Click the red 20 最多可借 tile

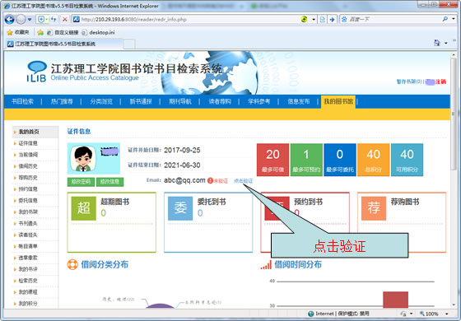(x=272, y=160)
